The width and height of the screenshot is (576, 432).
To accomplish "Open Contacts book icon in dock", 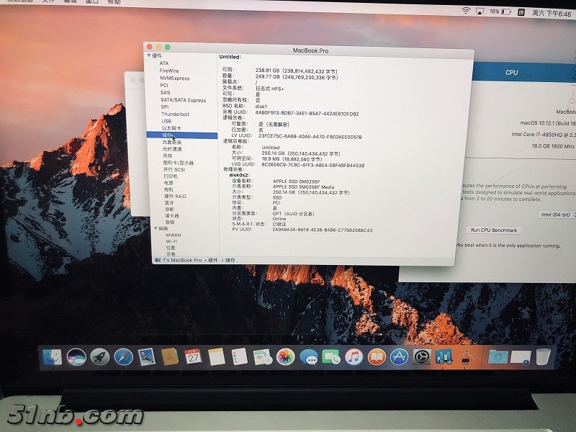I will tap(170, 356).
